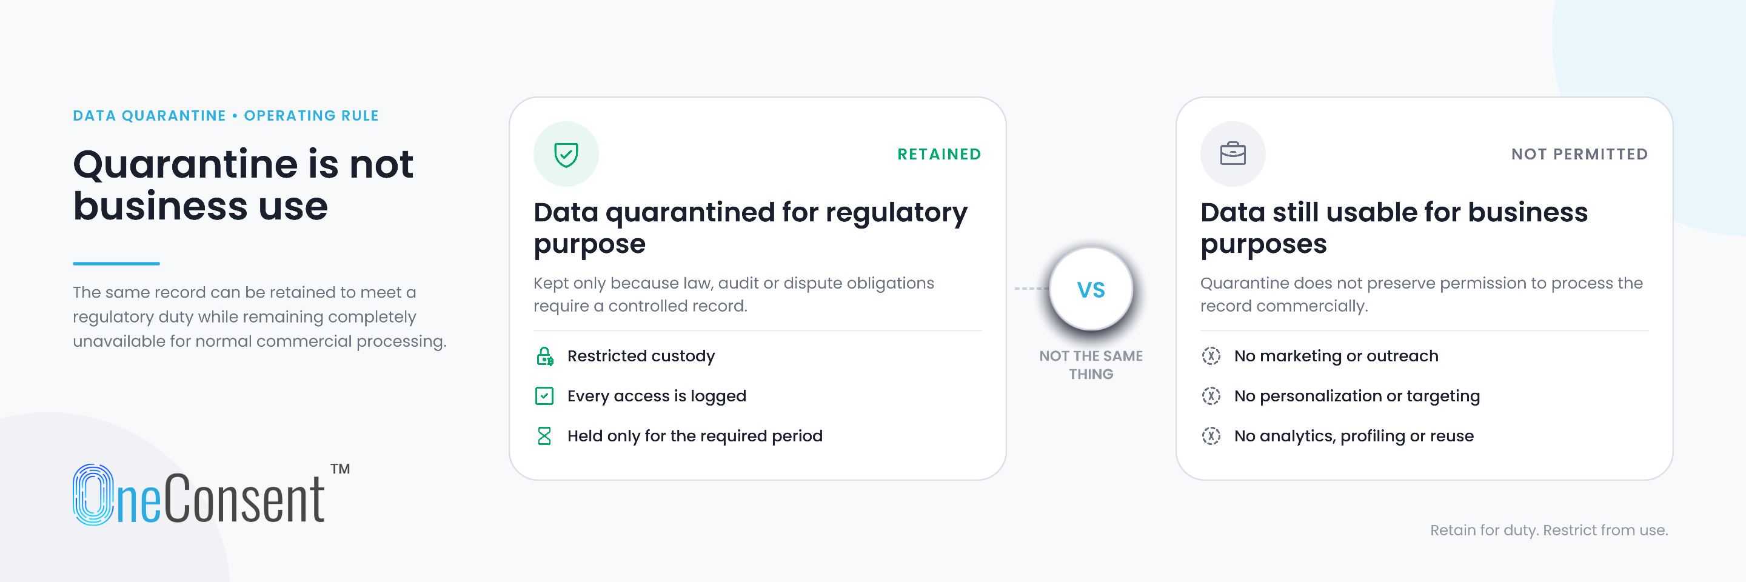
Task: Click the X icon beside No marketing or outreach
Action: pos(1211,356)
